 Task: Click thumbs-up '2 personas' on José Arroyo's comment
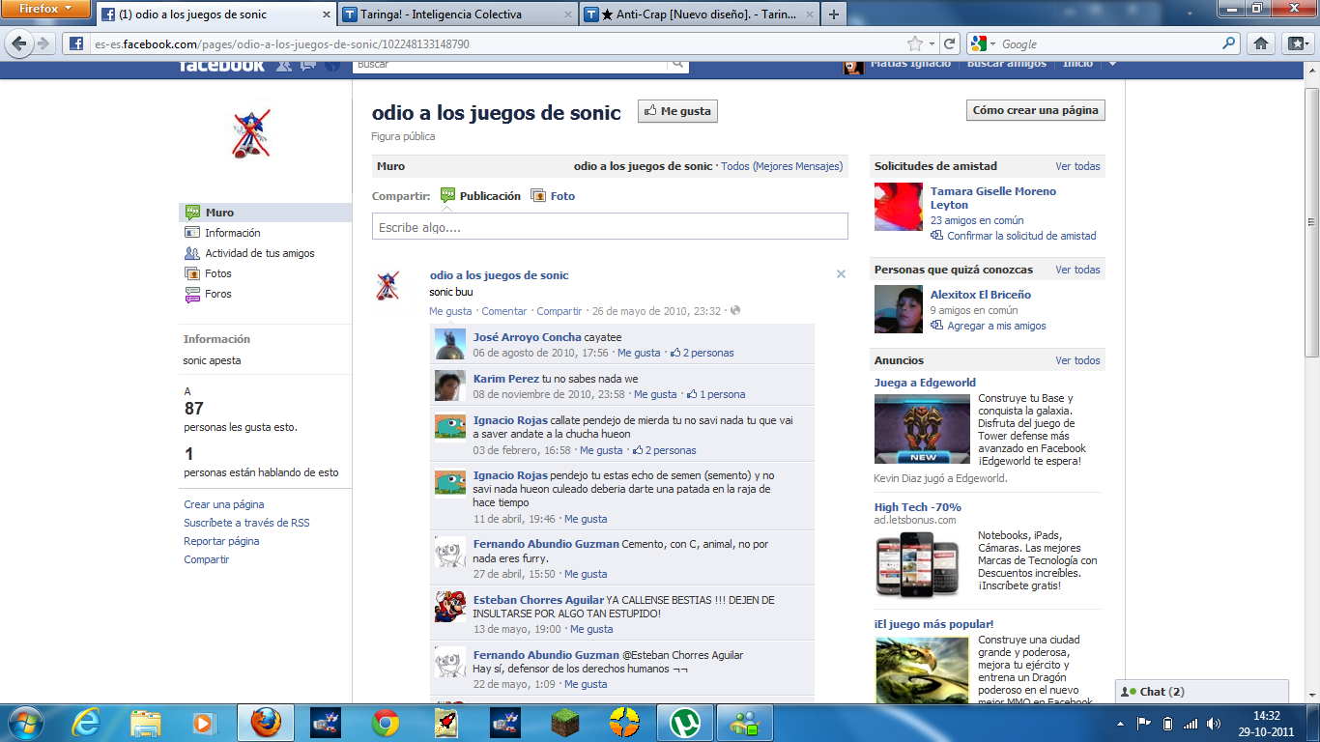tap(702, 353)
